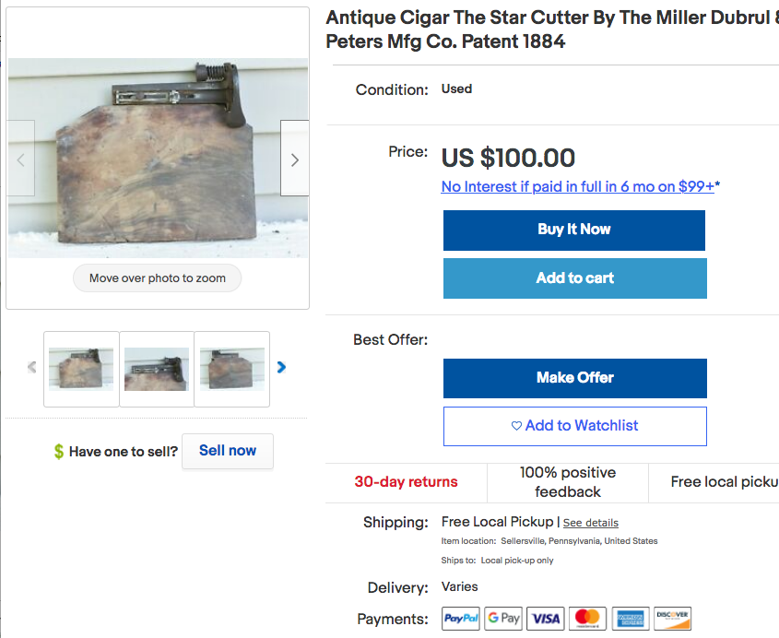Click Make Offer button
779x638 pixels.
point(574,378)
